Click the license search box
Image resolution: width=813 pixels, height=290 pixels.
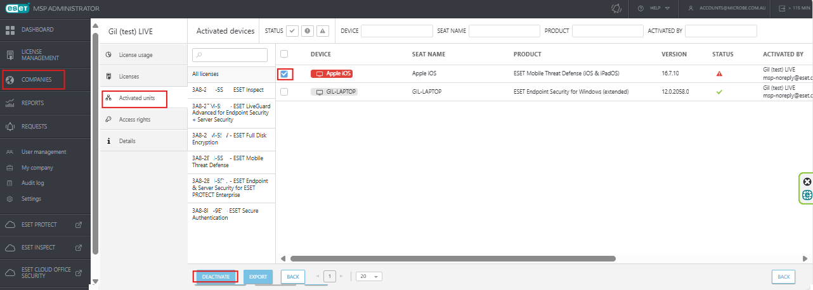[x=230, y=55]
